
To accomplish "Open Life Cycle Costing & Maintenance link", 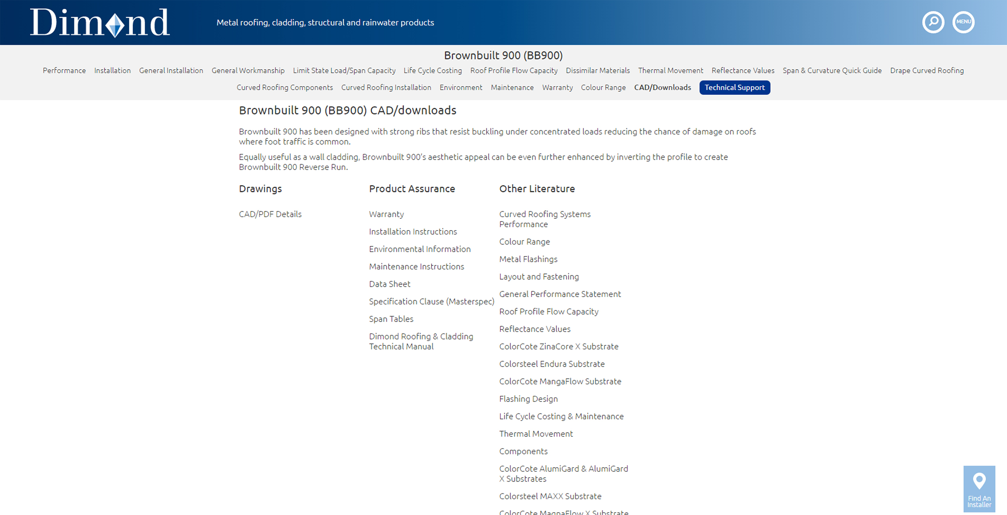I will click(x=561, y=416).
